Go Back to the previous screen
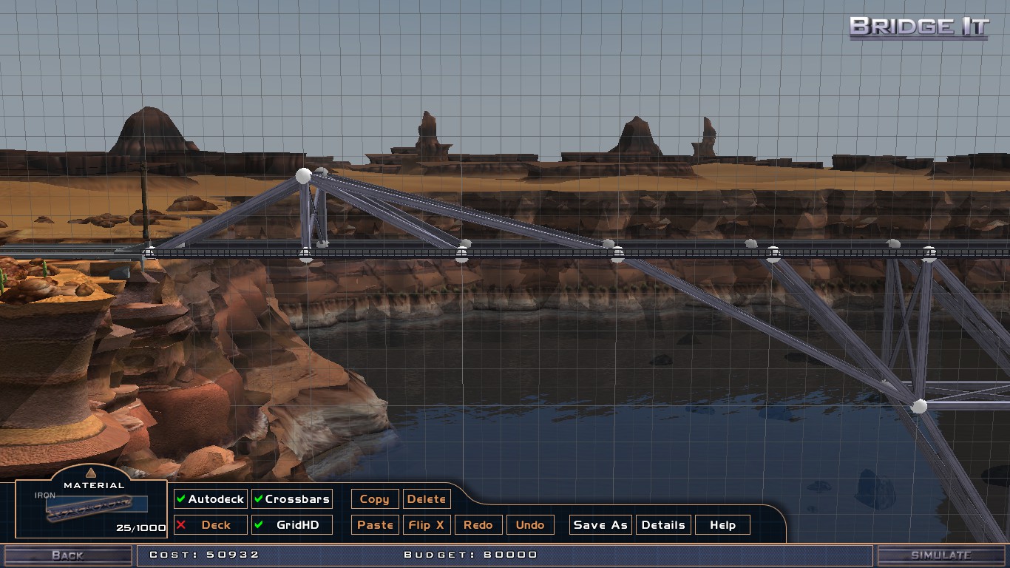This screenshot has width=1010, height=568. [x=67, y=555]
